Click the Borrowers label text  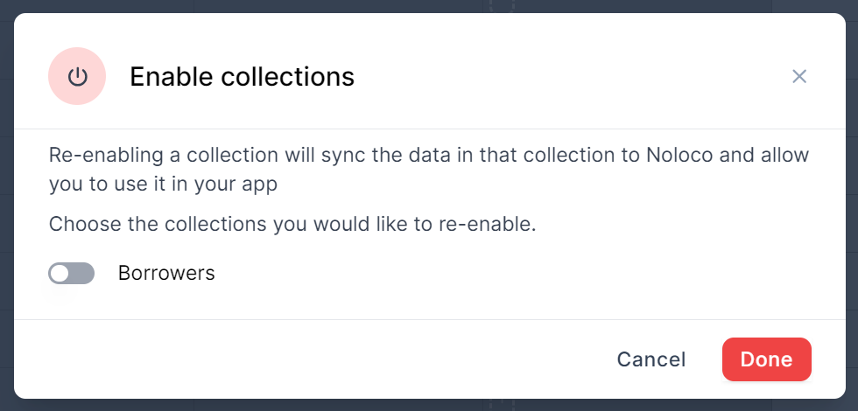166,274
